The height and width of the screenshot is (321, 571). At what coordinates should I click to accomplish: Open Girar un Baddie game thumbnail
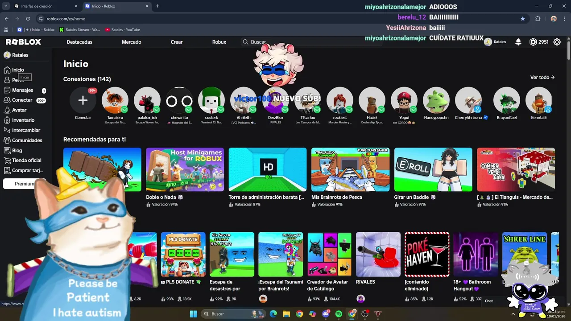433,169
